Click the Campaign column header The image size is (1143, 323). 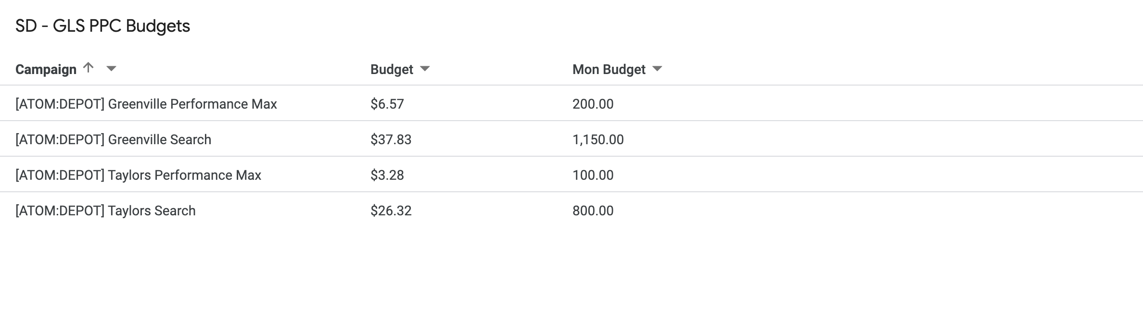[46, 69]
